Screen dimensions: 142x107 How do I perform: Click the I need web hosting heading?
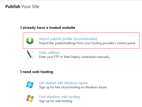pos(37,72)
